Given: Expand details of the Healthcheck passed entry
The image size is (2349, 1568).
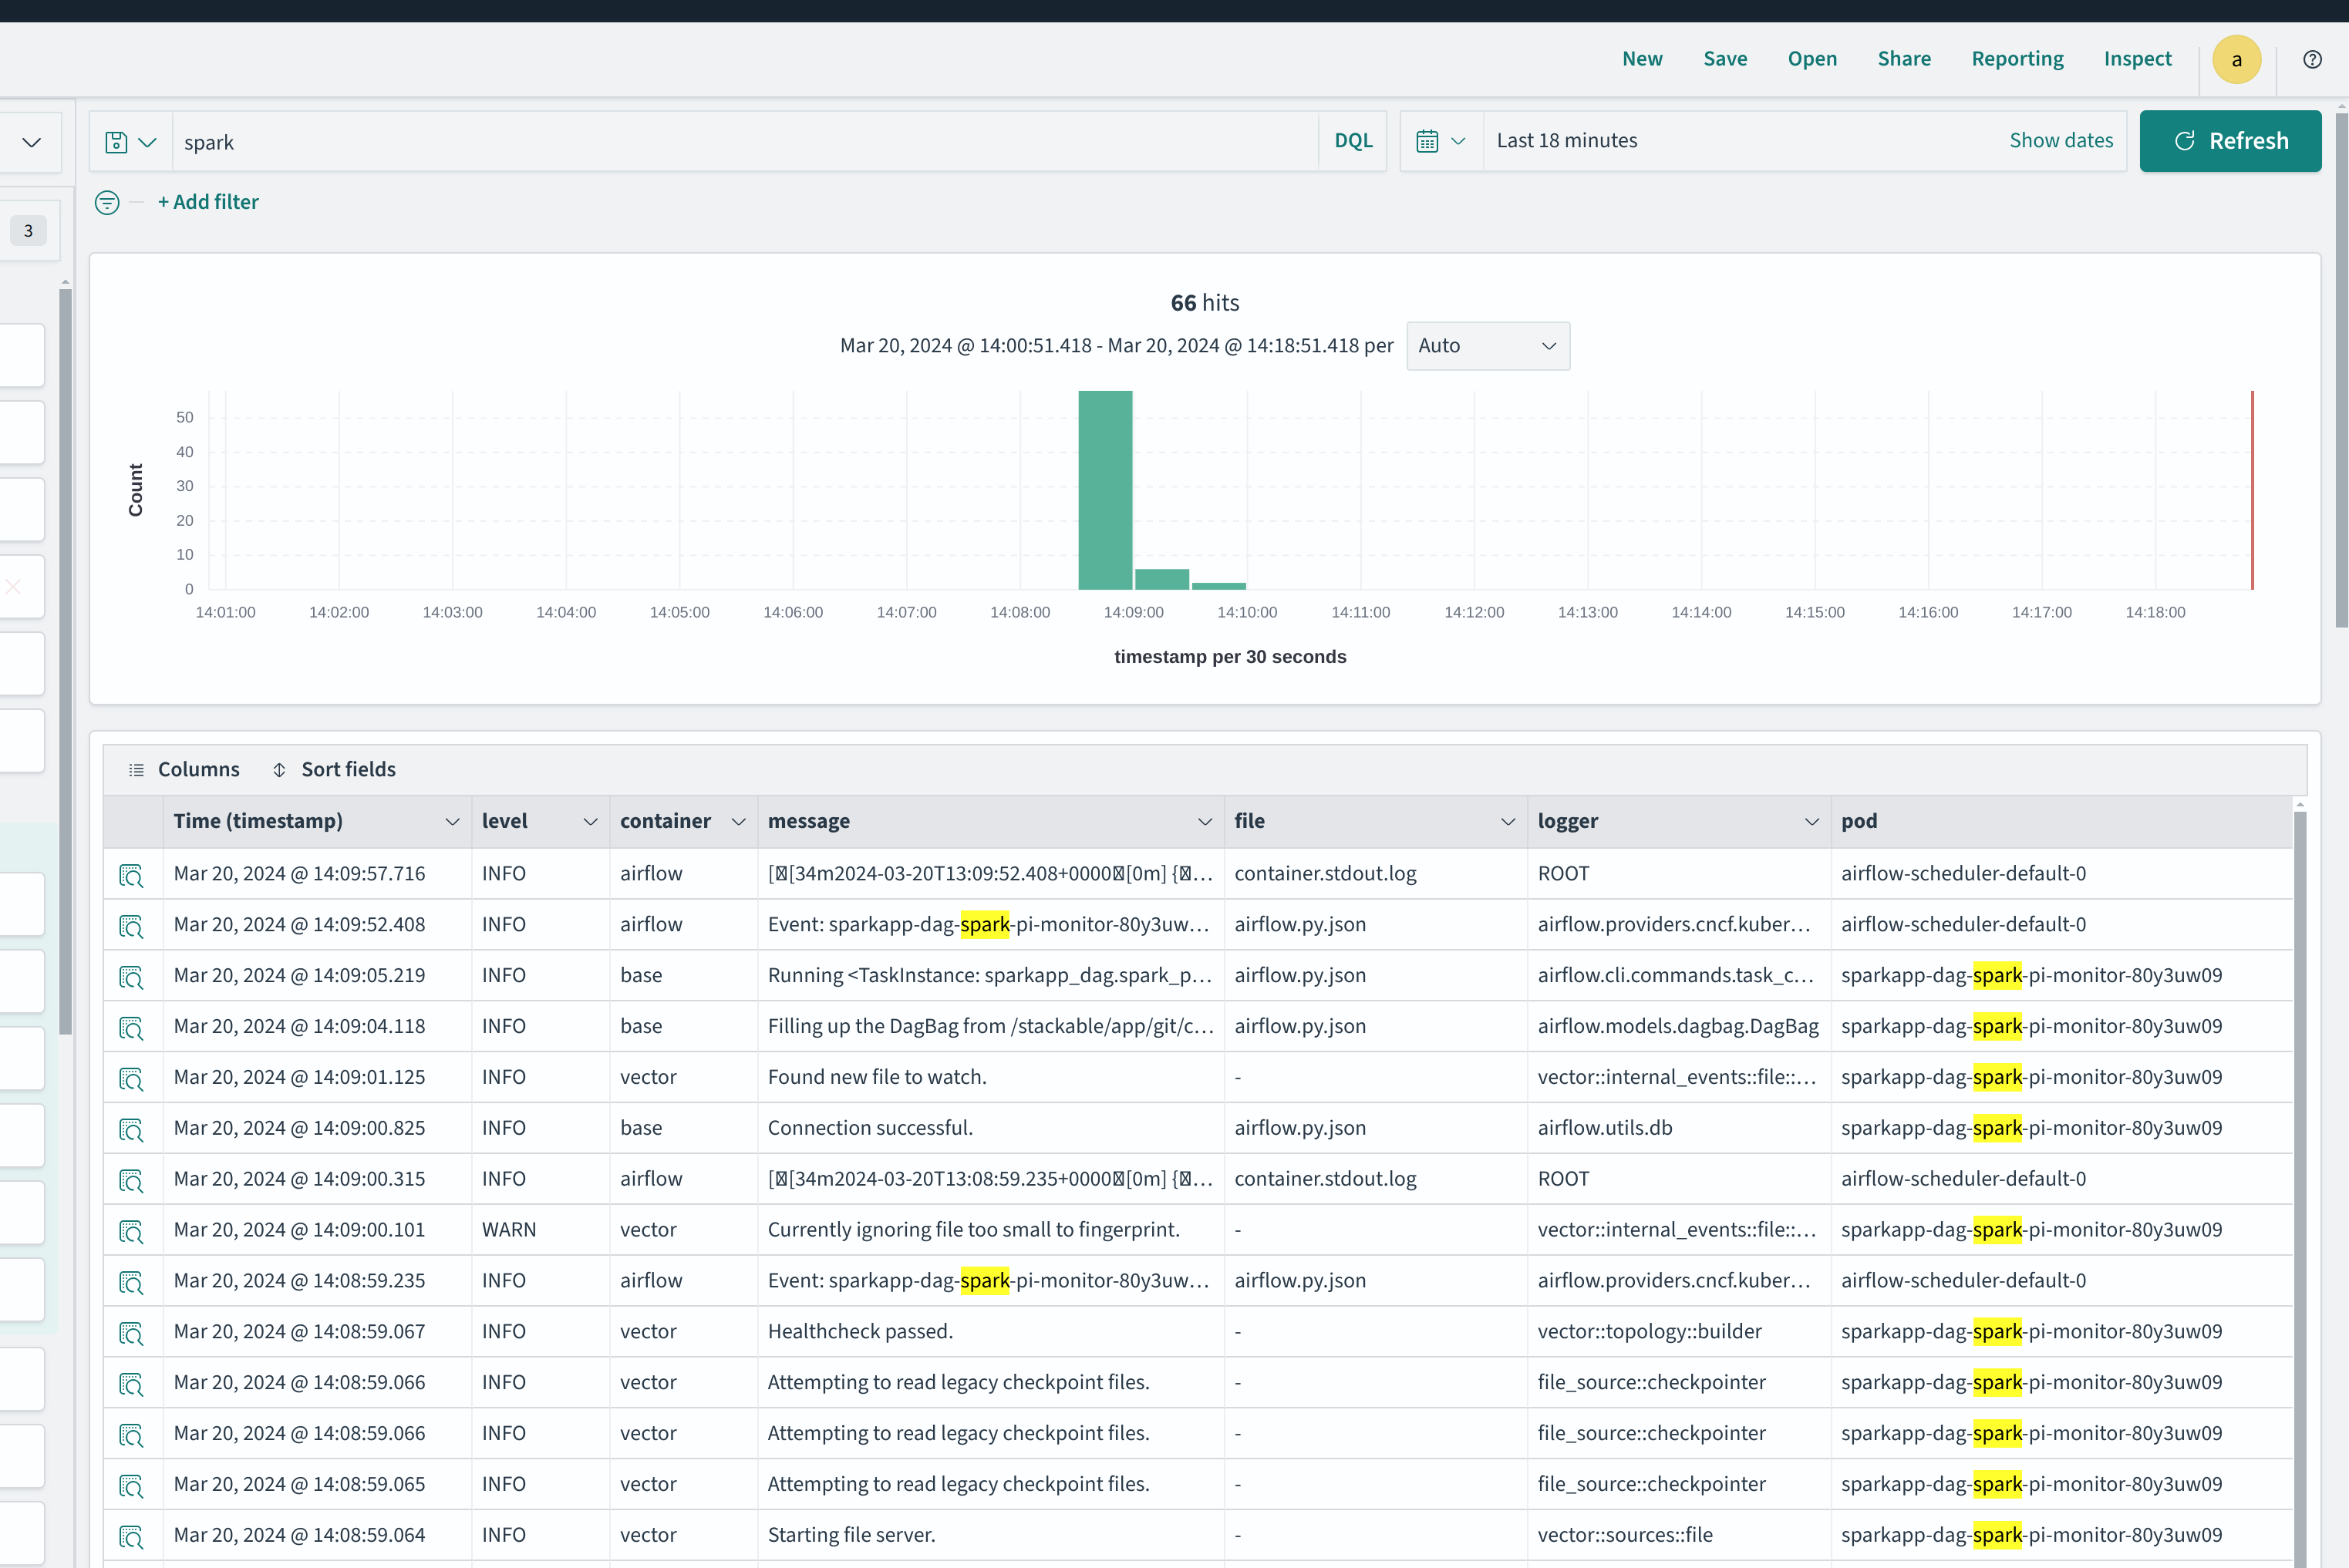Looking at the screenshot, I should 133,1332.
